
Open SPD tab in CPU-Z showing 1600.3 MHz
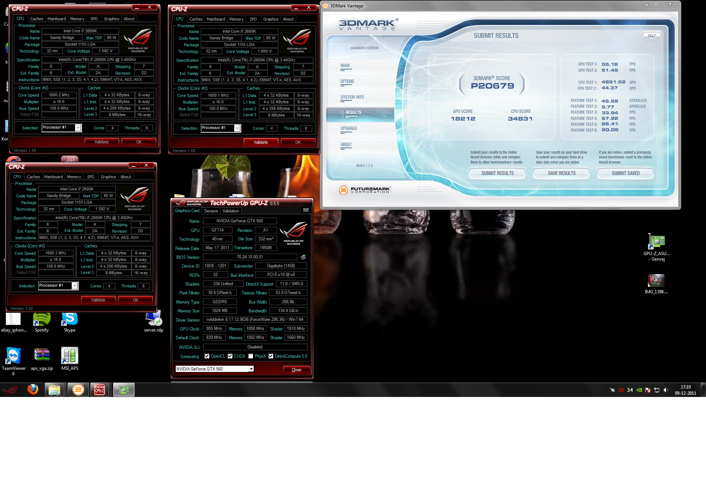pos(91,177)
